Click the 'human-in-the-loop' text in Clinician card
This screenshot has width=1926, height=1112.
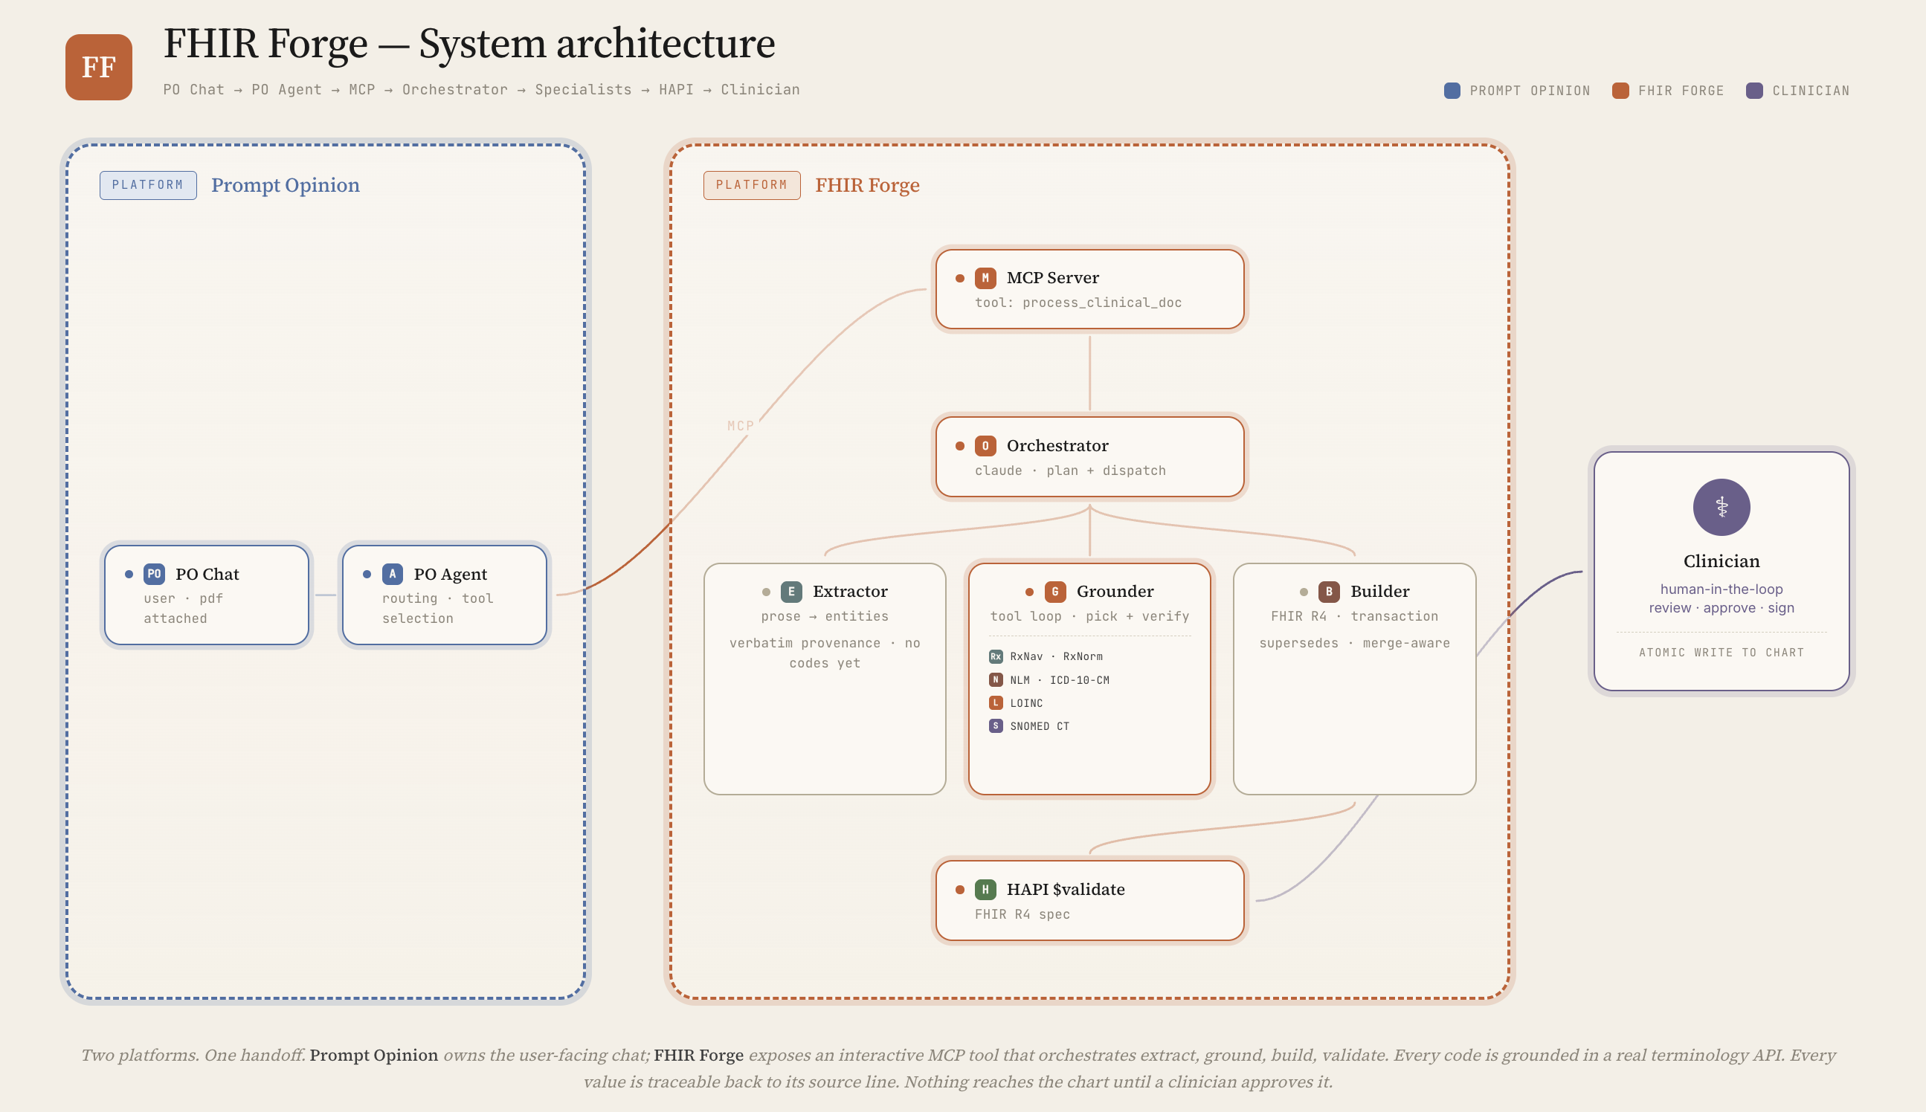pyautogui.click(x=1722, y=589)
